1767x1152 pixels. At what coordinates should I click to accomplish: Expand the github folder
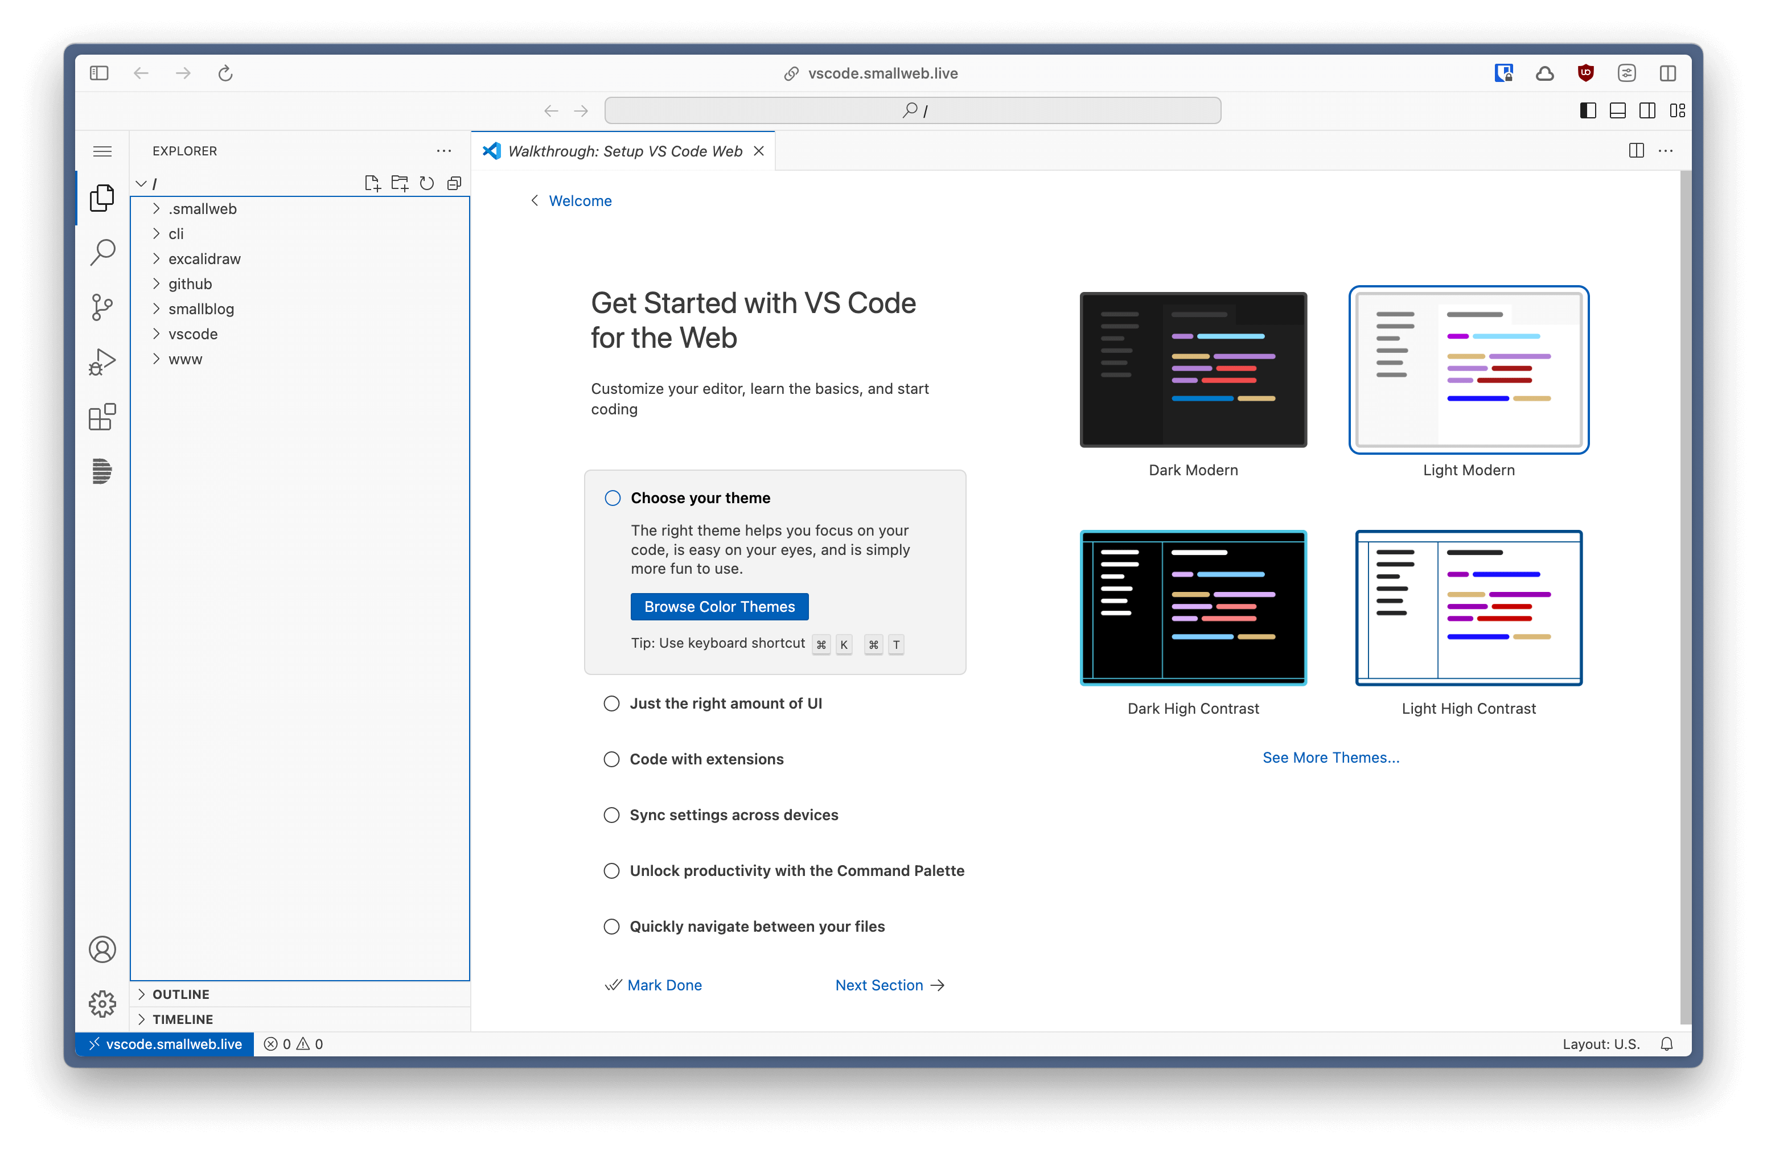[300, 283]
